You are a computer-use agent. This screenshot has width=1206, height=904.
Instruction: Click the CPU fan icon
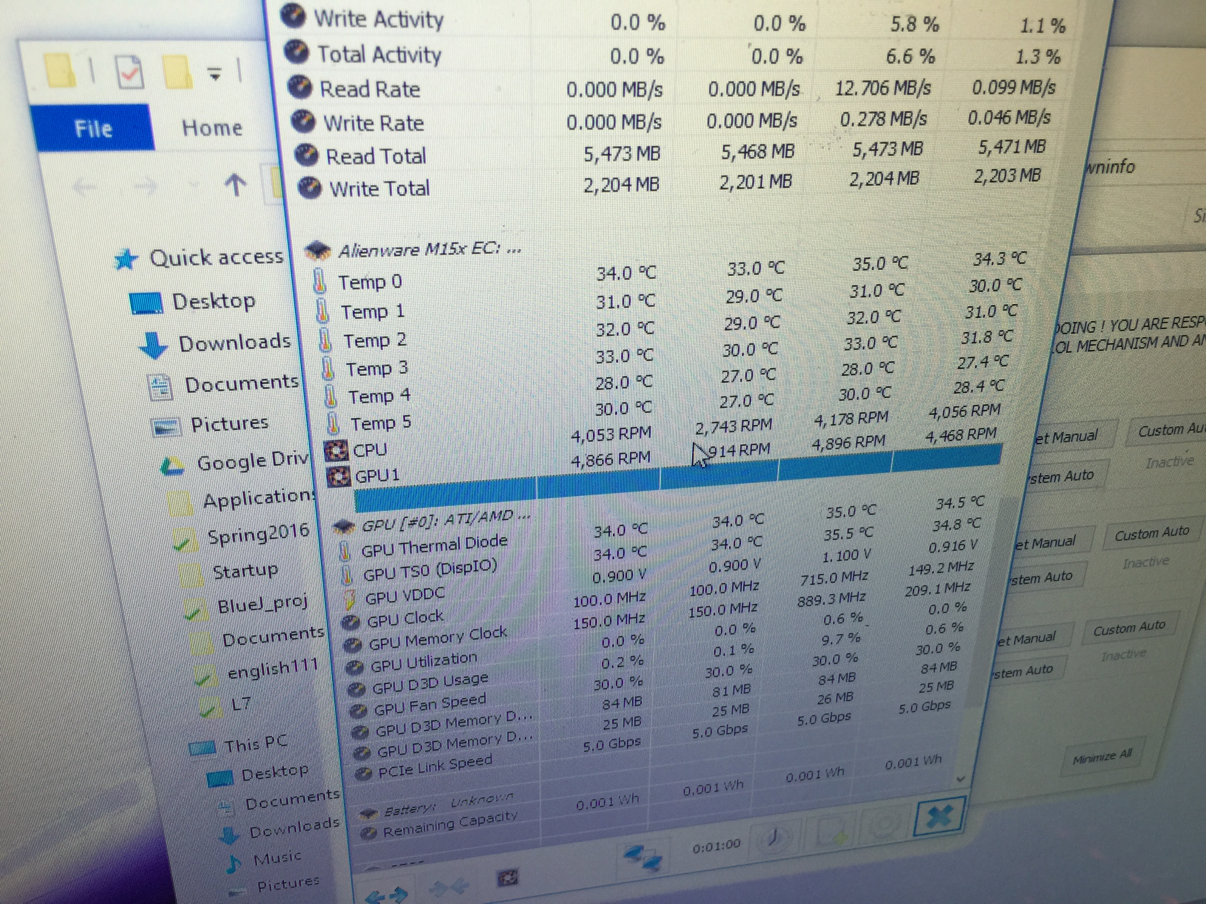tap(336, 451)
